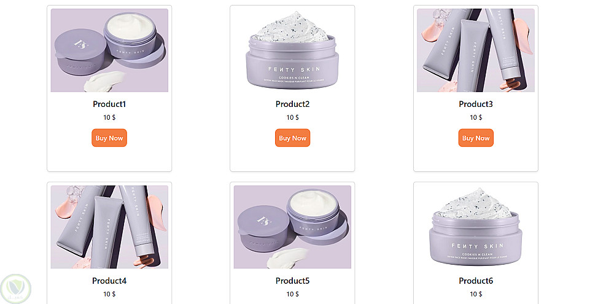Image resolution: width=614 pixels, height=304 pixels.
Task: Click Buy Now under Product1
Action: point(109,138)
